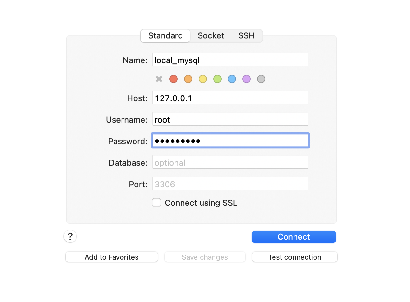Switch to the SSH tab
Viewport: 410px width, 302px height.
pos(247,36)
